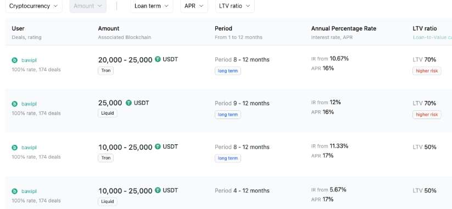Click bawipl avatar in the 25,000 USDT row

tap(14, 104)
